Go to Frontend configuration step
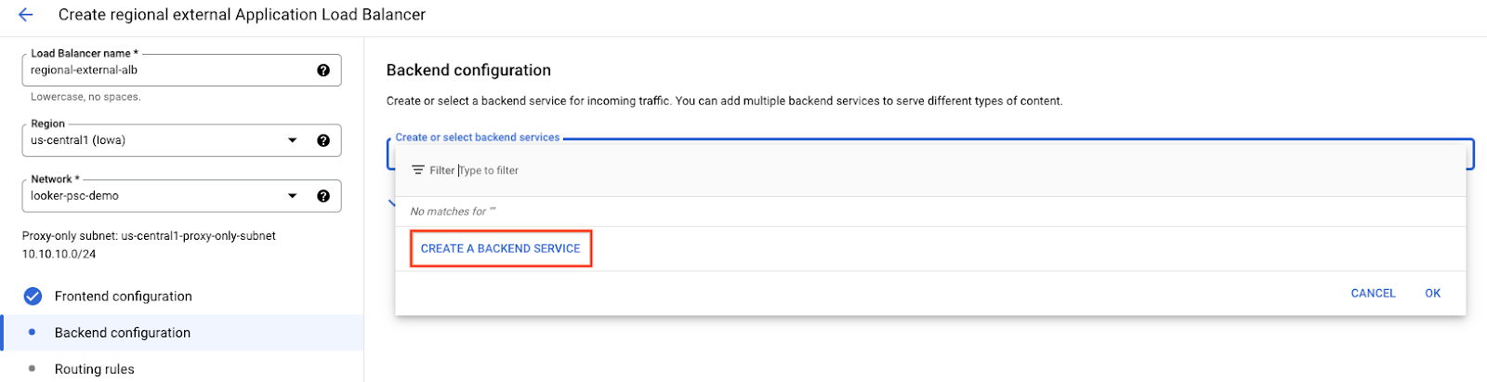Image resolution: width=1487 pixels, height=382 pixels. [123, 296]
